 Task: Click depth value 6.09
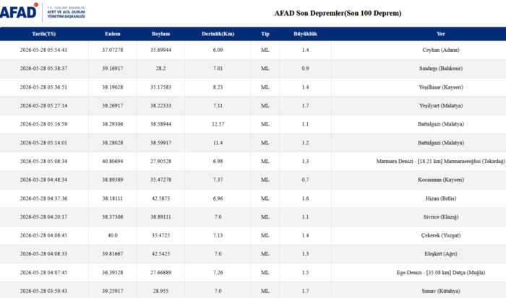tap(218, 50)
